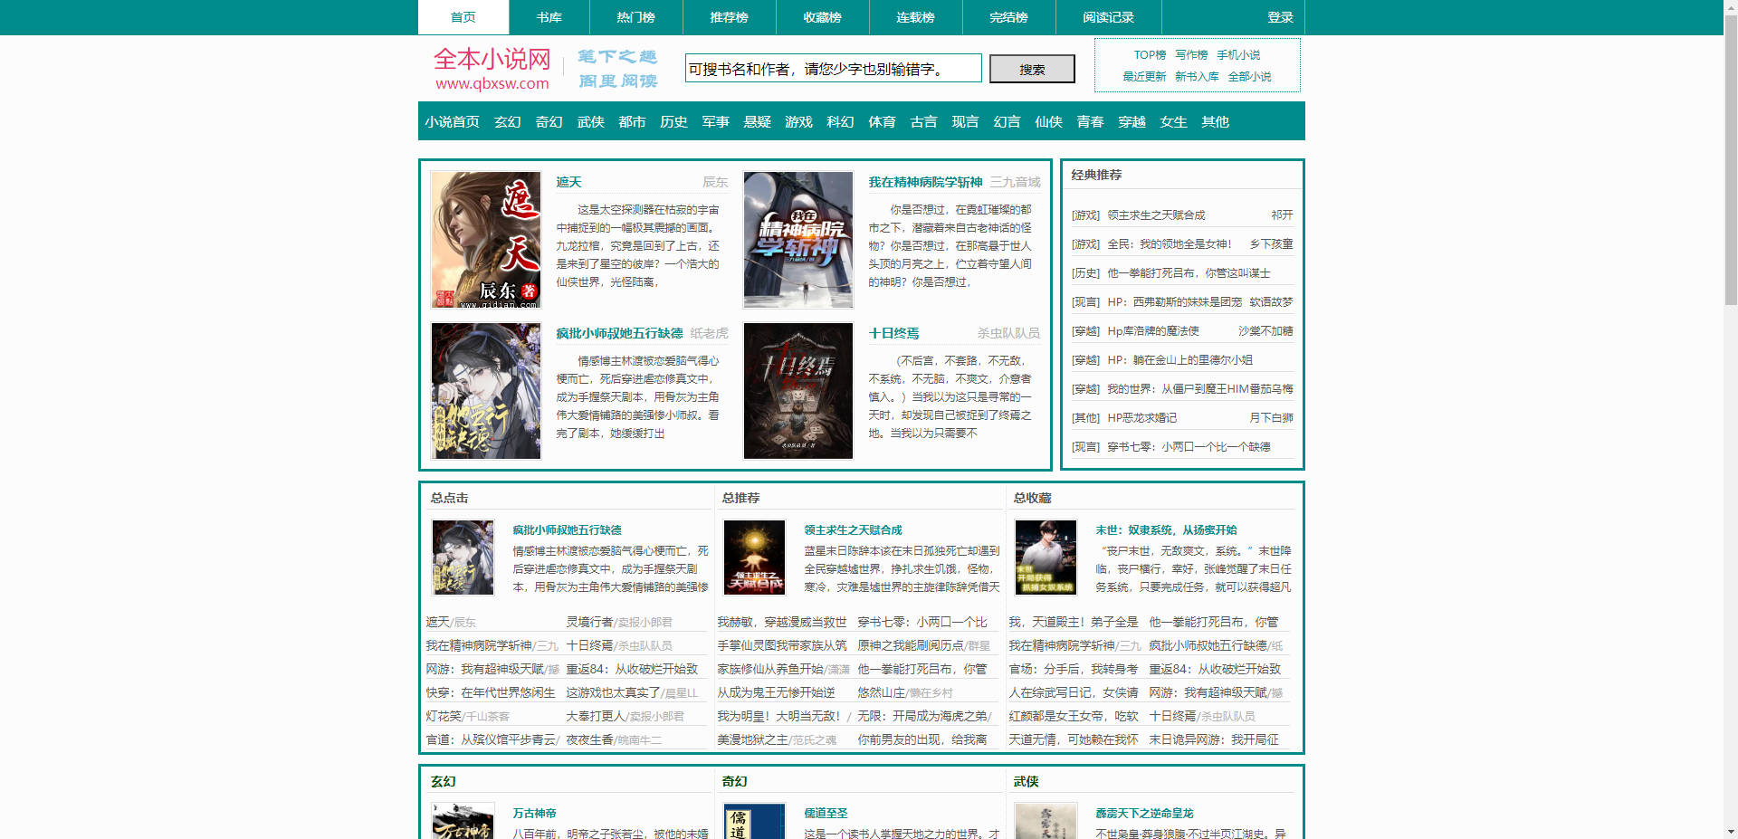The image size is (1738, 839).
Task: Open the 手机小说 link
Action: point(1237,55)
